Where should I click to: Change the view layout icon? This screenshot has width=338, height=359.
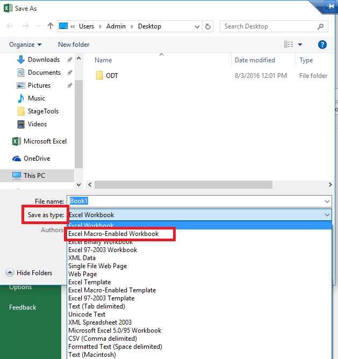(289, 45)
